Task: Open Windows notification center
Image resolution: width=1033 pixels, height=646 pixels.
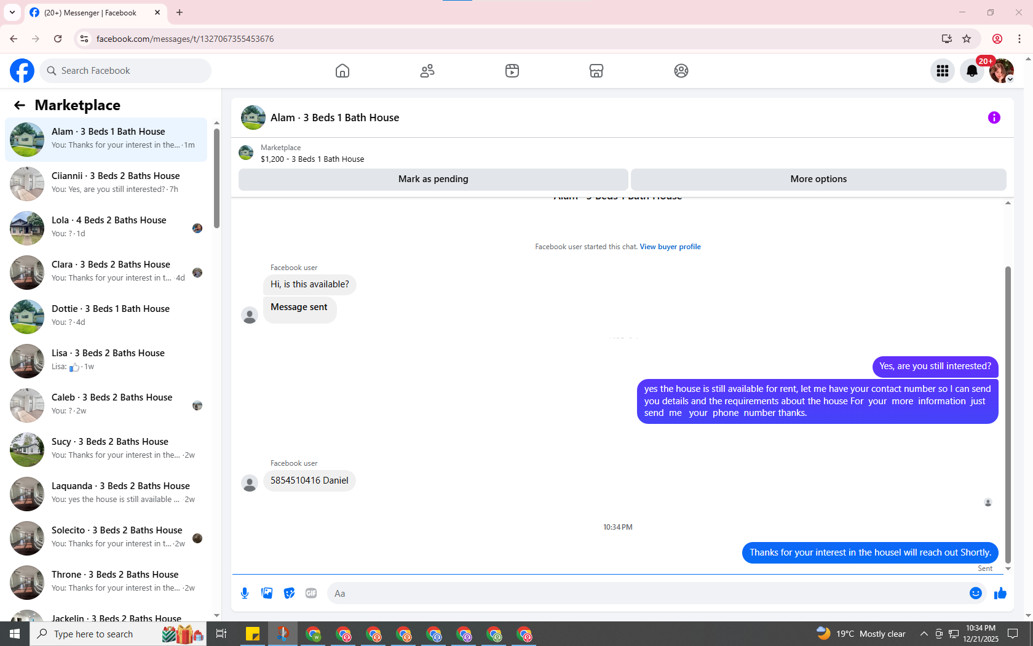Action: pyautogui.click(x=1013, y=634)
